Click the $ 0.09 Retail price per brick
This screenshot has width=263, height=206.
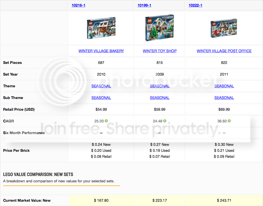click(224, 157)
